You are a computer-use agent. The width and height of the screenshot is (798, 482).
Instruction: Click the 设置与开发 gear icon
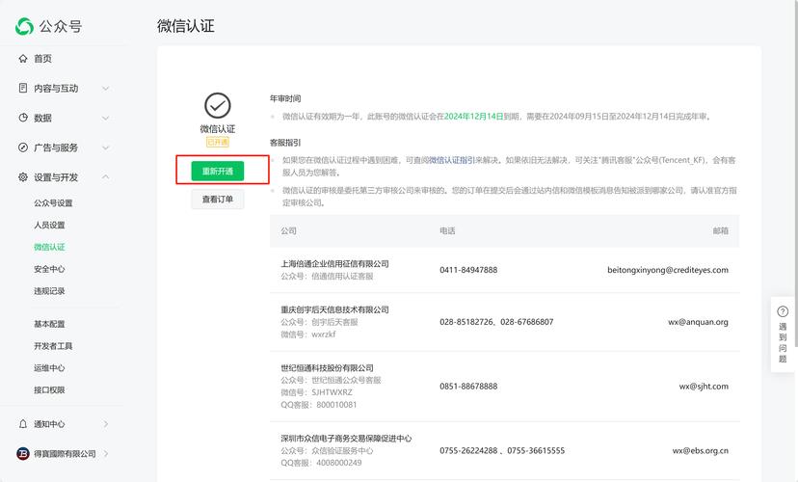click(23, 177)
